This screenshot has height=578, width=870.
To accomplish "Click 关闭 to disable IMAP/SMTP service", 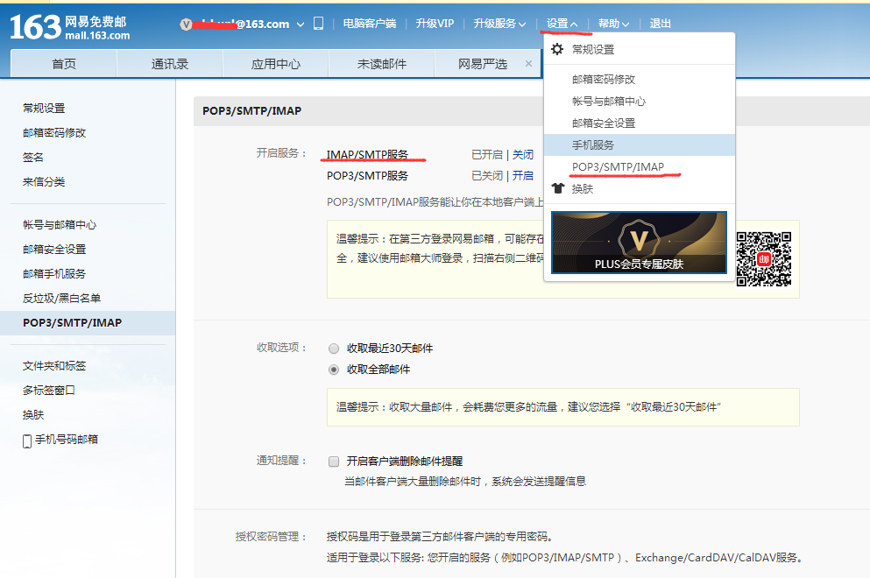I will [522, 154].
